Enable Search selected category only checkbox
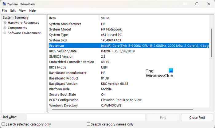This screenshot has height=128, width=215. pyautogui.click(x=3, y=124)
